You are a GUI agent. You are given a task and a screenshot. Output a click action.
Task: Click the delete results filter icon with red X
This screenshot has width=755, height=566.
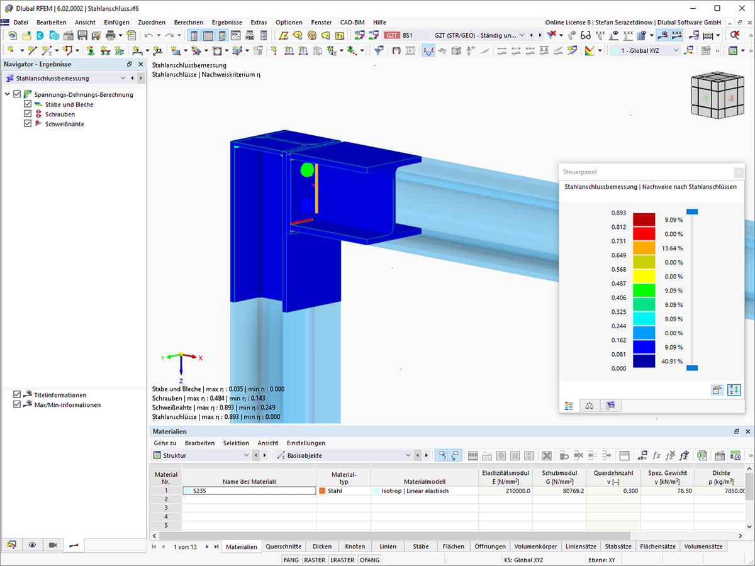tap(552, 35)
